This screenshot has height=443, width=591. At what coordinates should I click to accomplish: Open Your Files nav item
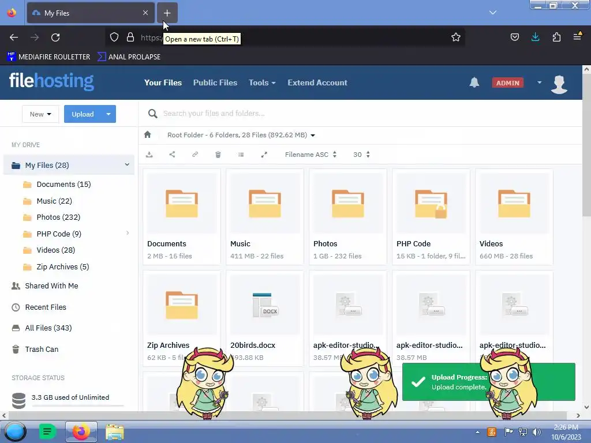tap(163, 82)
